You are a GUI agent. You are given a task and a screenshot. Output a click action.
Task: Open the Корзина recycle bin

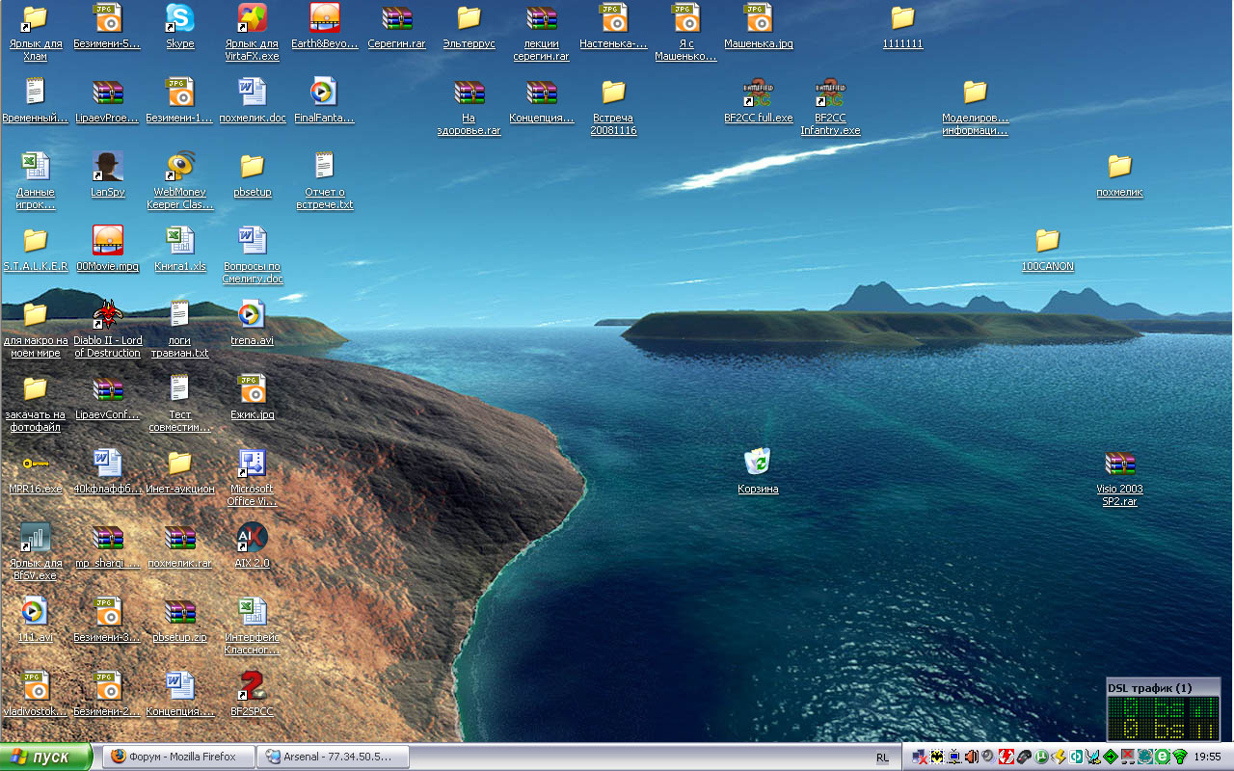coord(758,463)
